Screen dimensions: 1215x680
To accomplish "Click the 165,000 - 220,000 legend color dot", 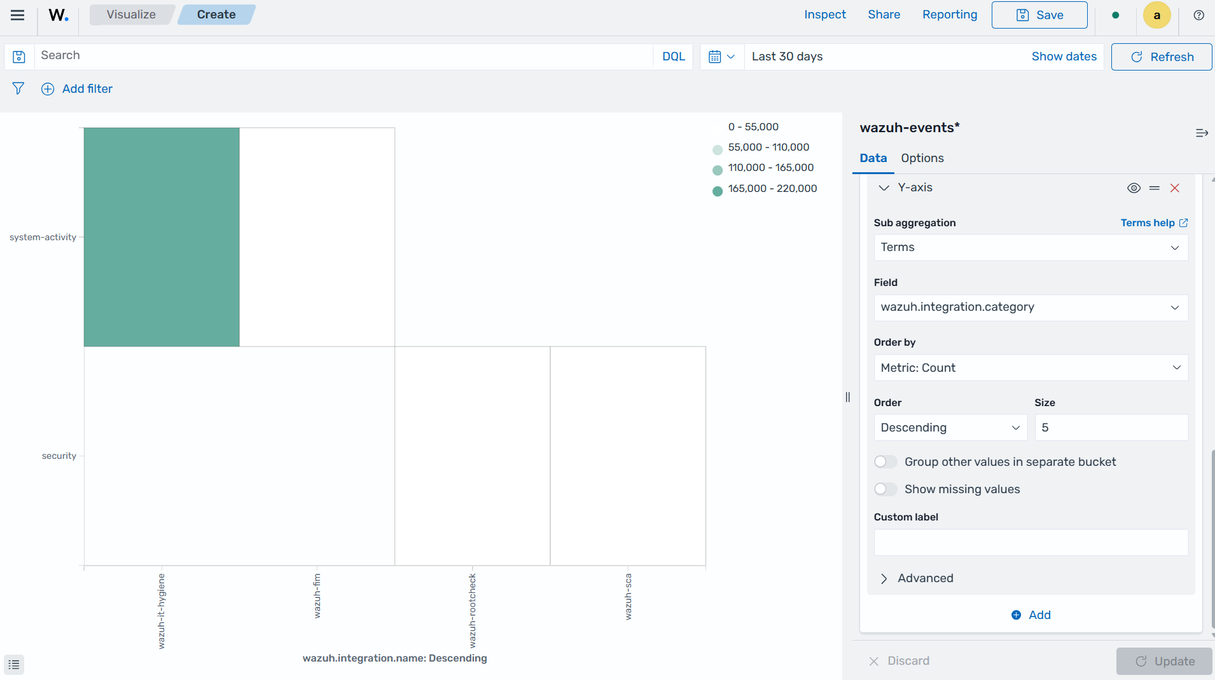I will coord(718,191).
